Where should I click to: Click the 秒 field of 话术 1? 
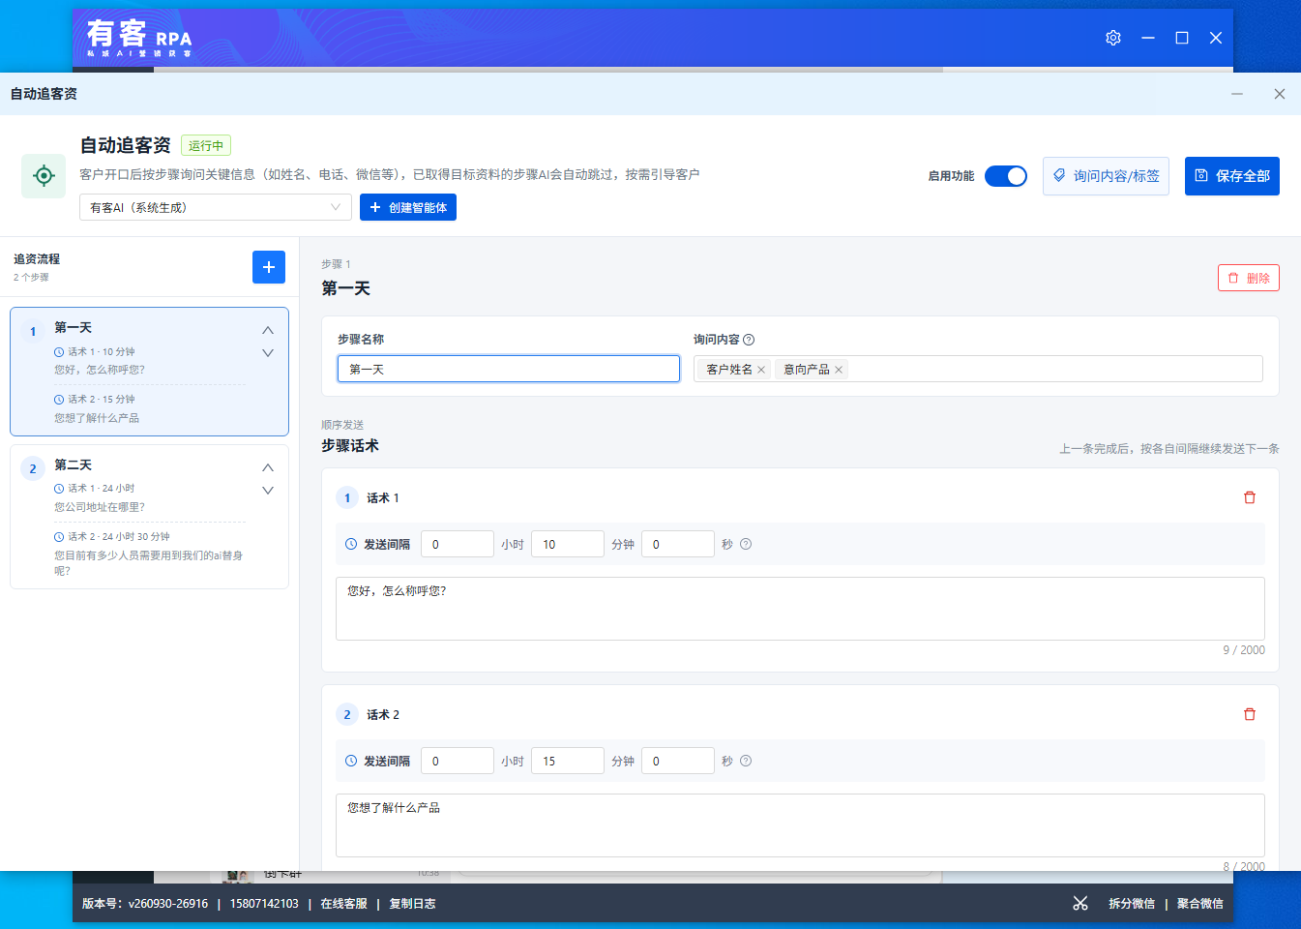tap(678, 544)
